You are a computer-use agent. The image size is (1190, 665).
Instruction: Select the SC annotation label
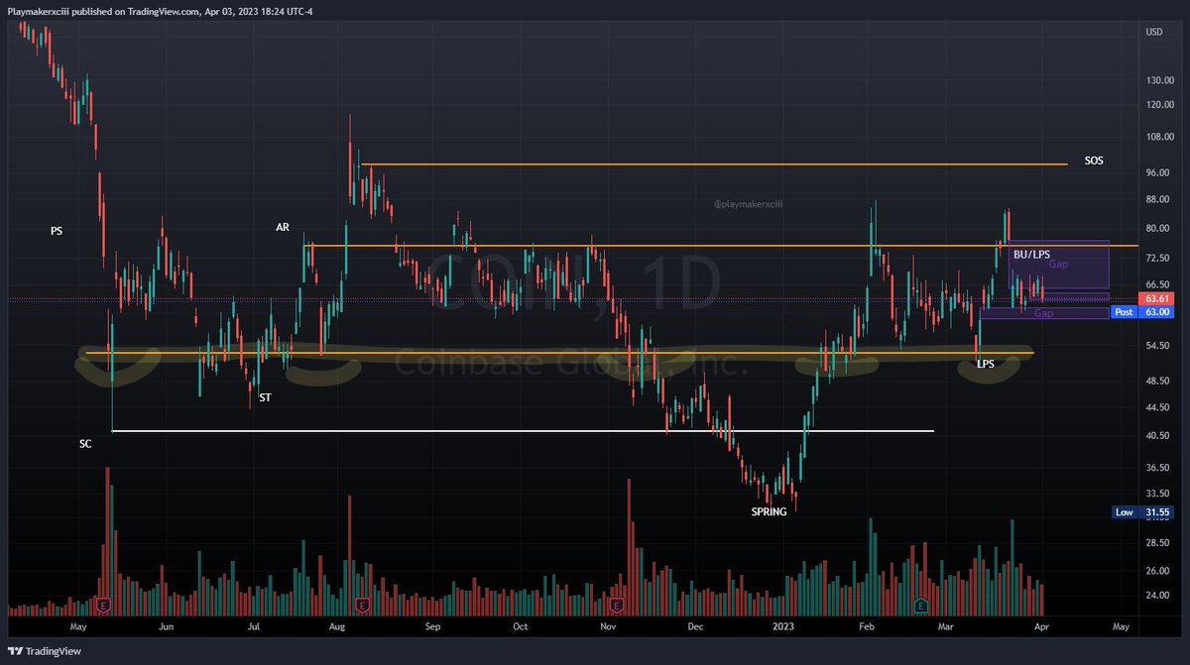click(x=85, y=444)
